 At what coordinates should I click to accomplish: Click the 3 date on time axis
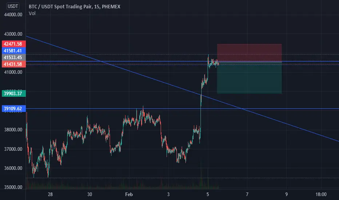click(168, 195)
